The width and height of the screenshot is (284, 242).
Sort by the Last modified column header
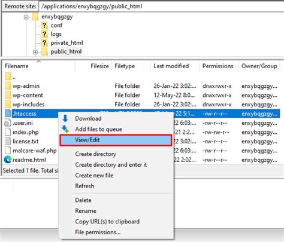[x=175, y=66]
